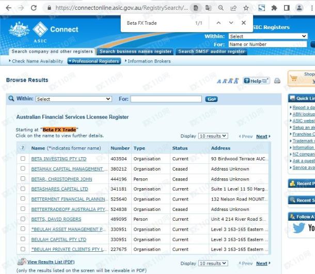This screenshot has width=315, height=274.
Task: Open the View Results List (PDF) link
Action: (51, 262)
